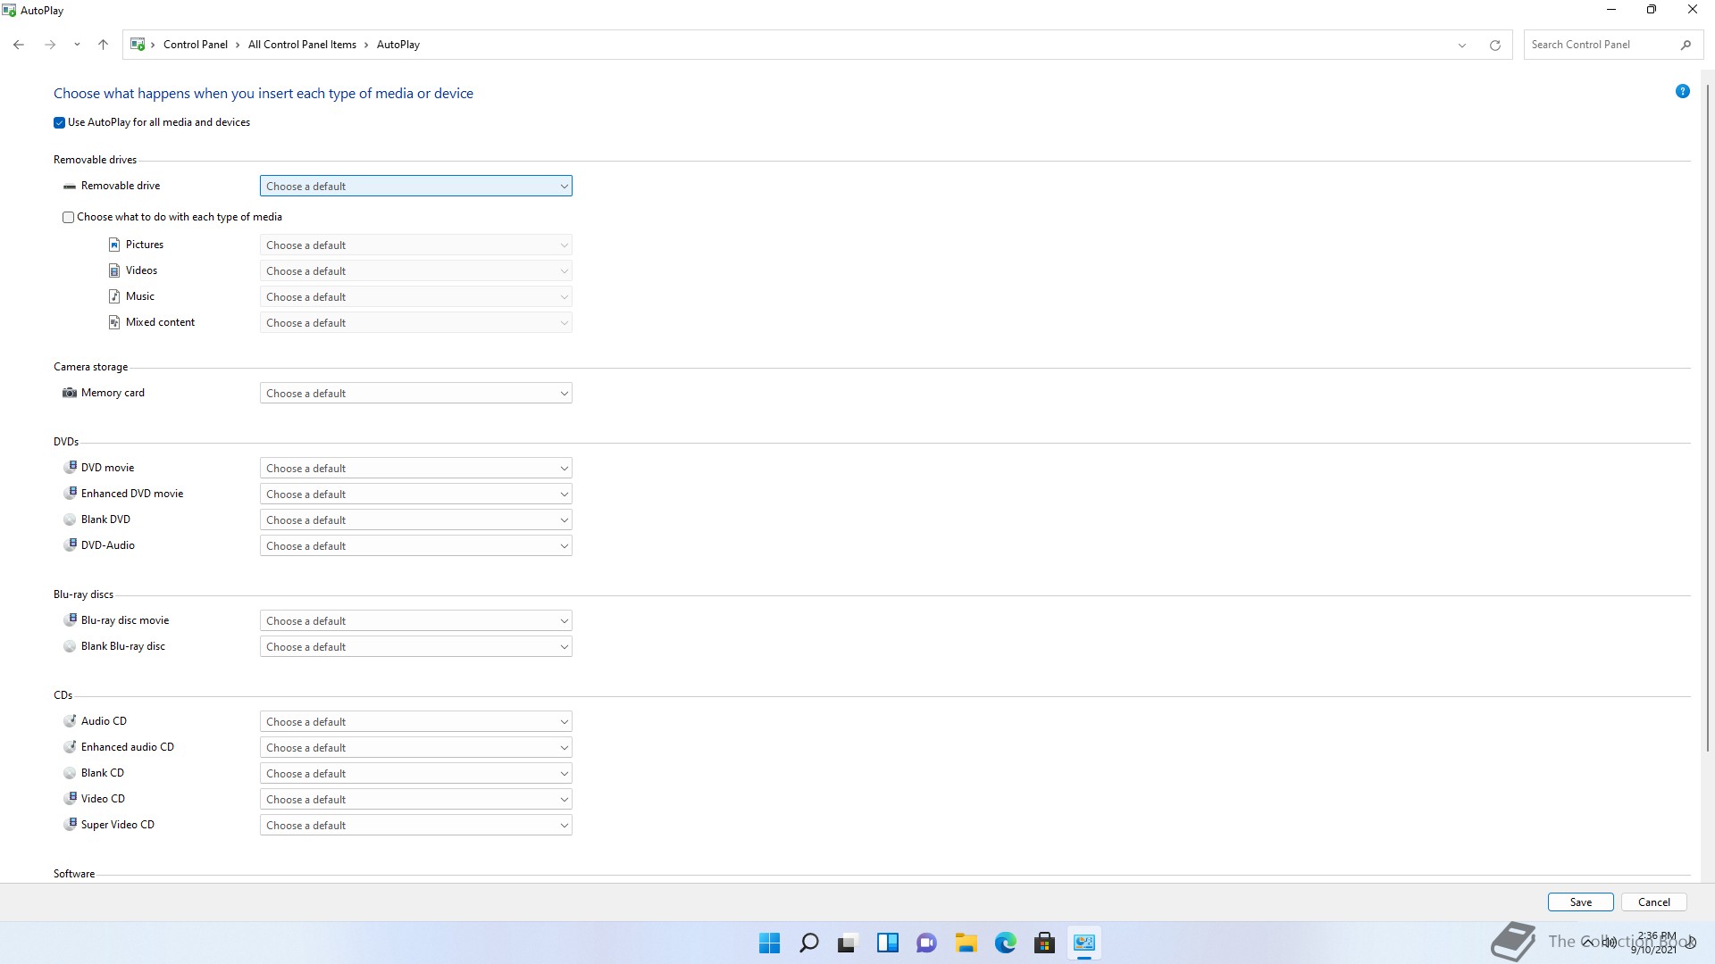Open the help question mark icon
Image resolution: width=1715 pixels, height=964 pixels.
[x=1683, y=91]
